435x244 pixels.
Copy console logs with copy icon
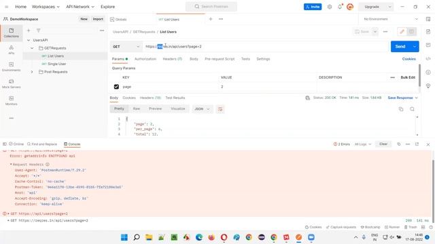coord(399,144)
